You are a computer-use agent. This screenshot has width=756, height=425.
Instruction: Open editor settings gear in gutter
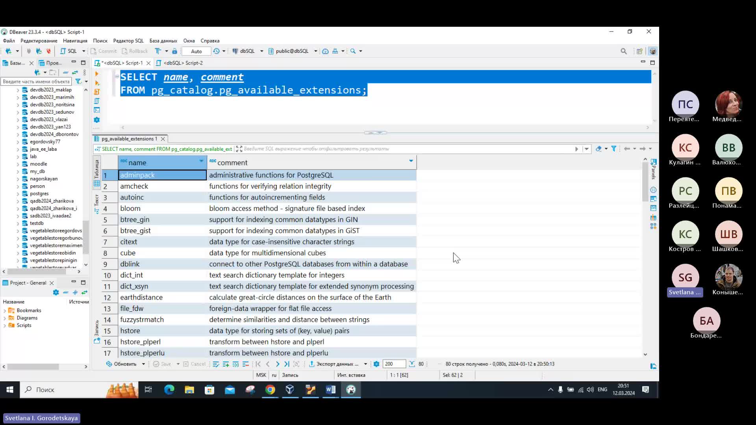(97, 120)
